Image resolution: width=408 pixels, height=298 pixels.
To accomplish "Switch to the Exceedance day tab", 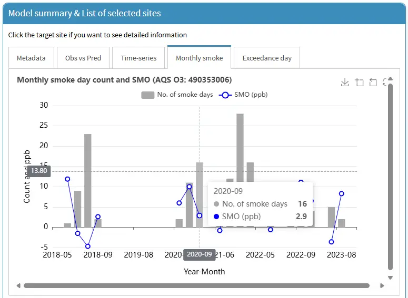I will click(x=267, y=58).
